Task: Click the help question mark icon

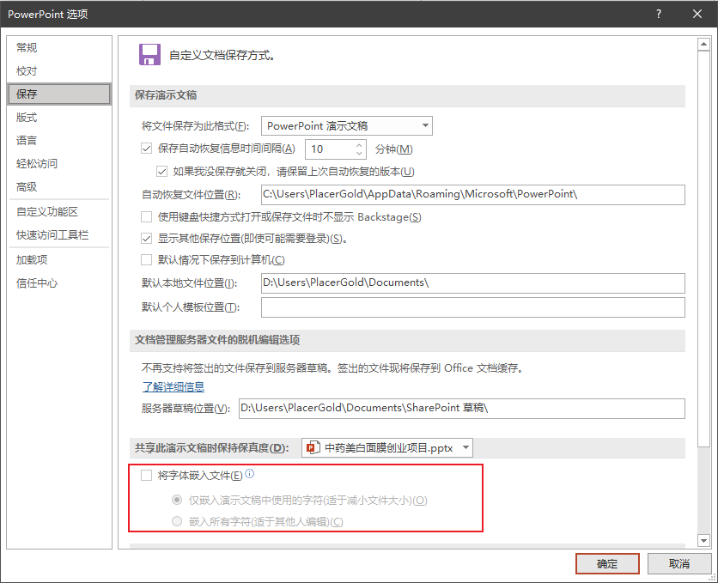Action: tap(659, 14)
